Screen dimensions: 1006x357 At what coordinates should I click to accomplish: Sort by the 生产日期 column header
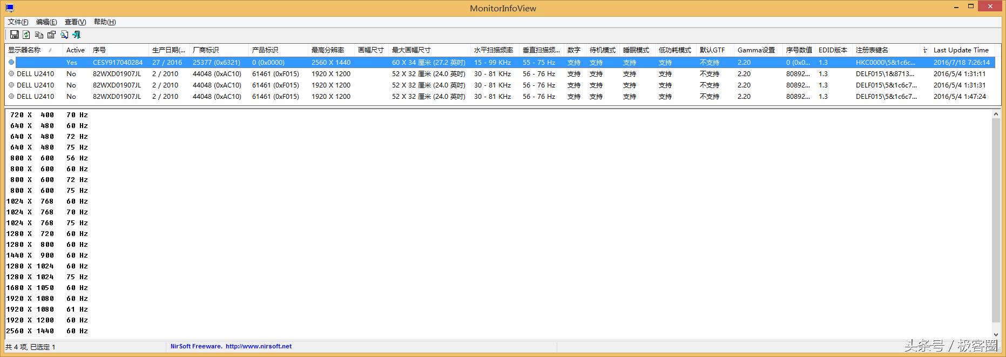[168, 50]
